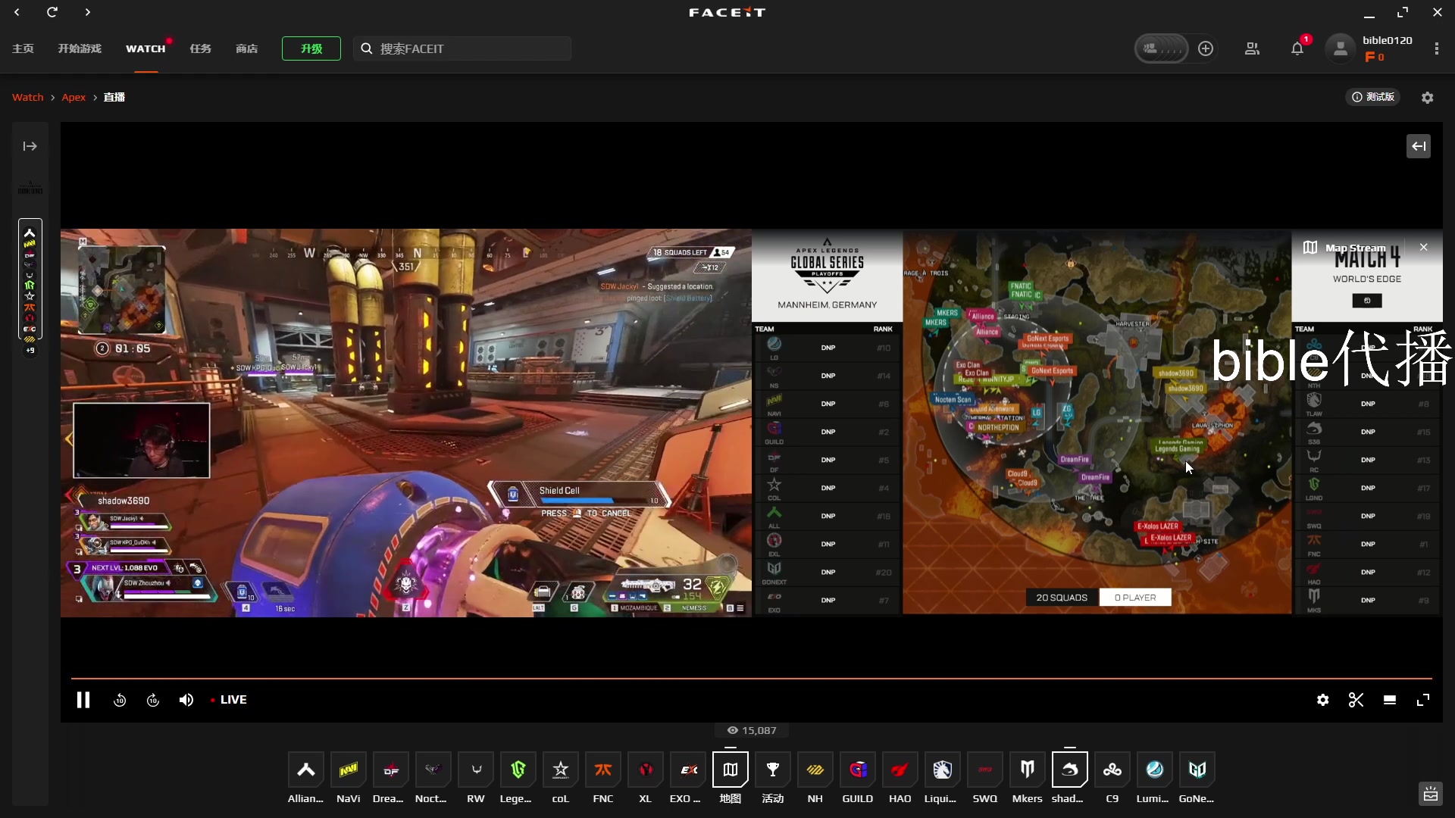Open watch page settings gear
The height and width of the screenshot is (818, 1455).
tap(1428, 98)
